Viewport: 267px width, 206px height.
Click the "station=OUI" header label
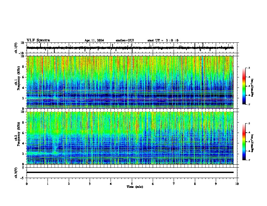point(125,40)
